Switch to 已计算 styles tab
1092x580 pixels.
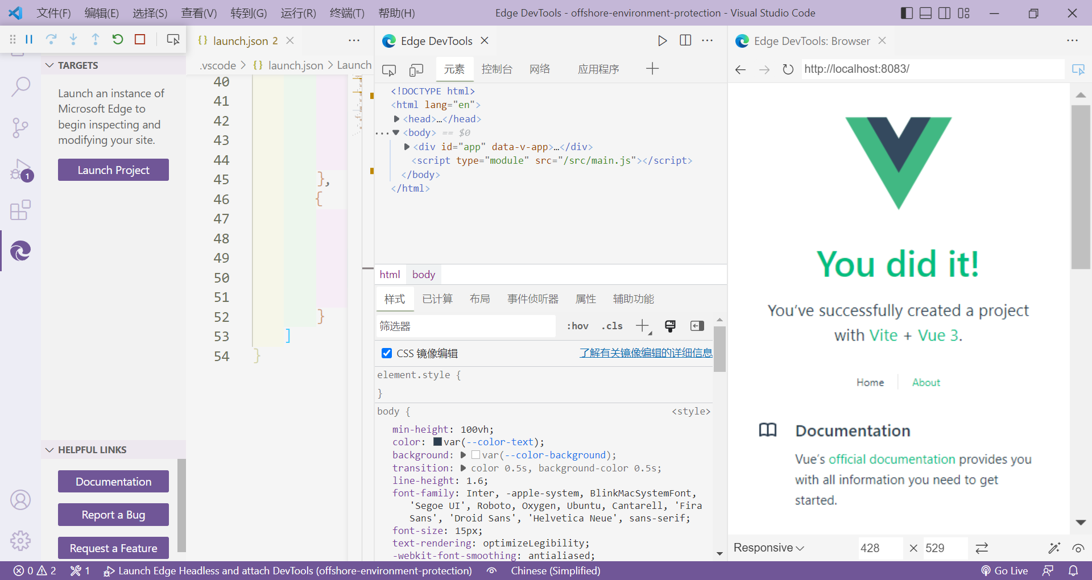(437, 299)
